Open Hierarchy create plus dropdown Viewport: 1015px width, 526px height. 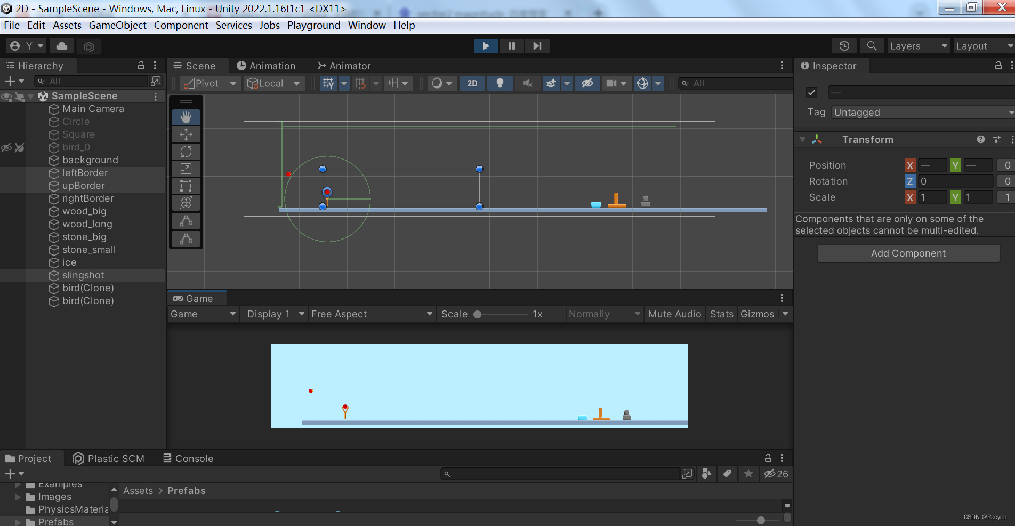14,81
